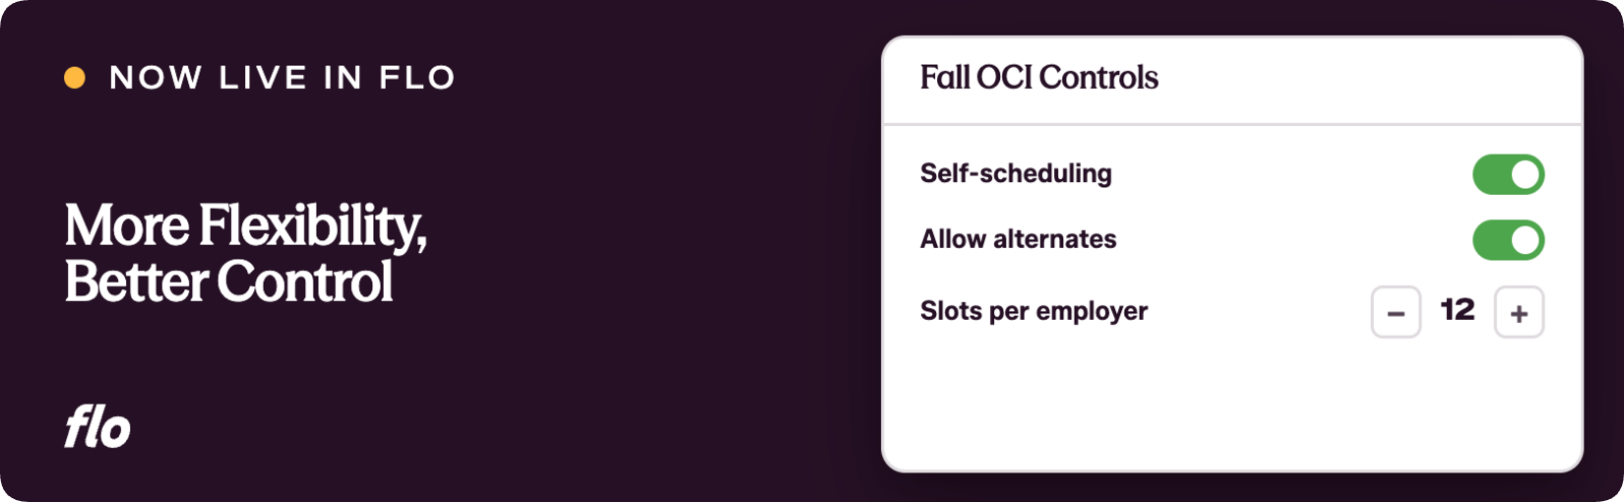Click the Better Control headline line
1624x502 pixels.
(x=228, y=282)
